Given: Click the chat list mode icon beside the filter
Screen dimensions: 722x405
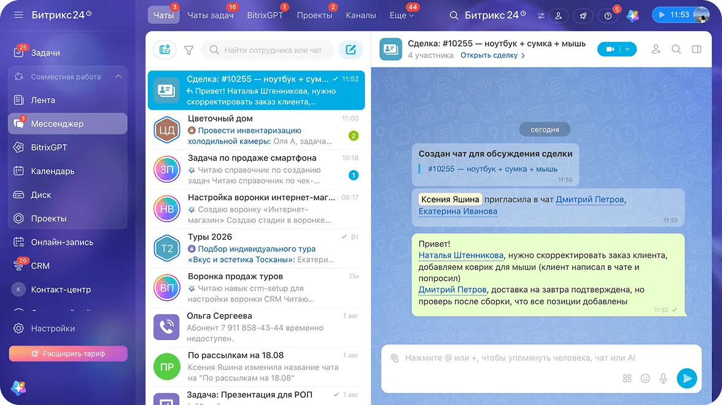Looking at the screenshot, I should click(165, 50).
